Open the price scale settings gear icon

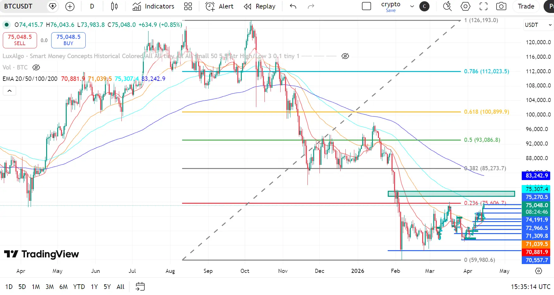[539, 271]
